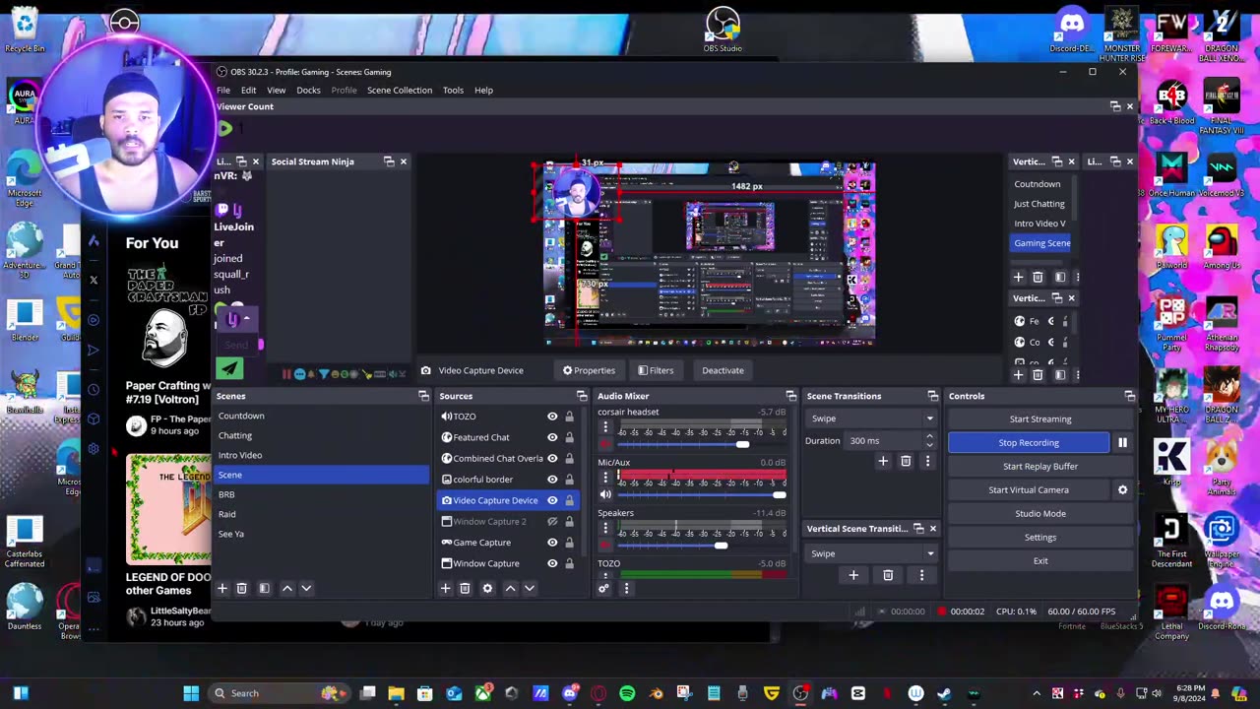1260x709 pixels.
Task: Hide the colorful border source
Action: [552, 480]
